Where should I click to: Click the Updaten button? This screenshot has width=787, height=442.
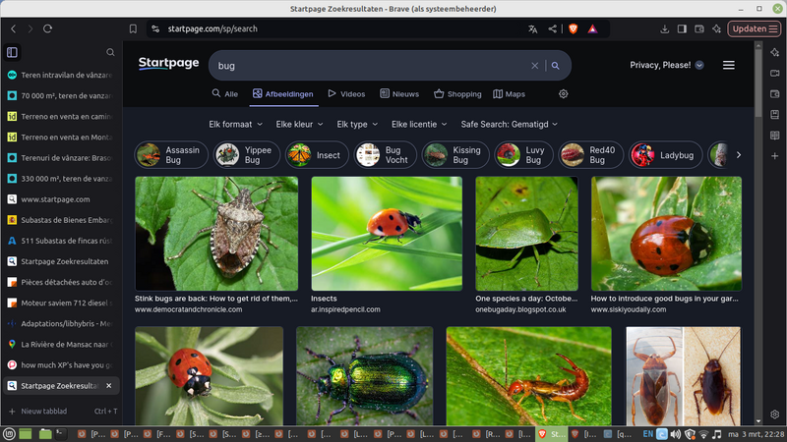click(x=754, y=28)
